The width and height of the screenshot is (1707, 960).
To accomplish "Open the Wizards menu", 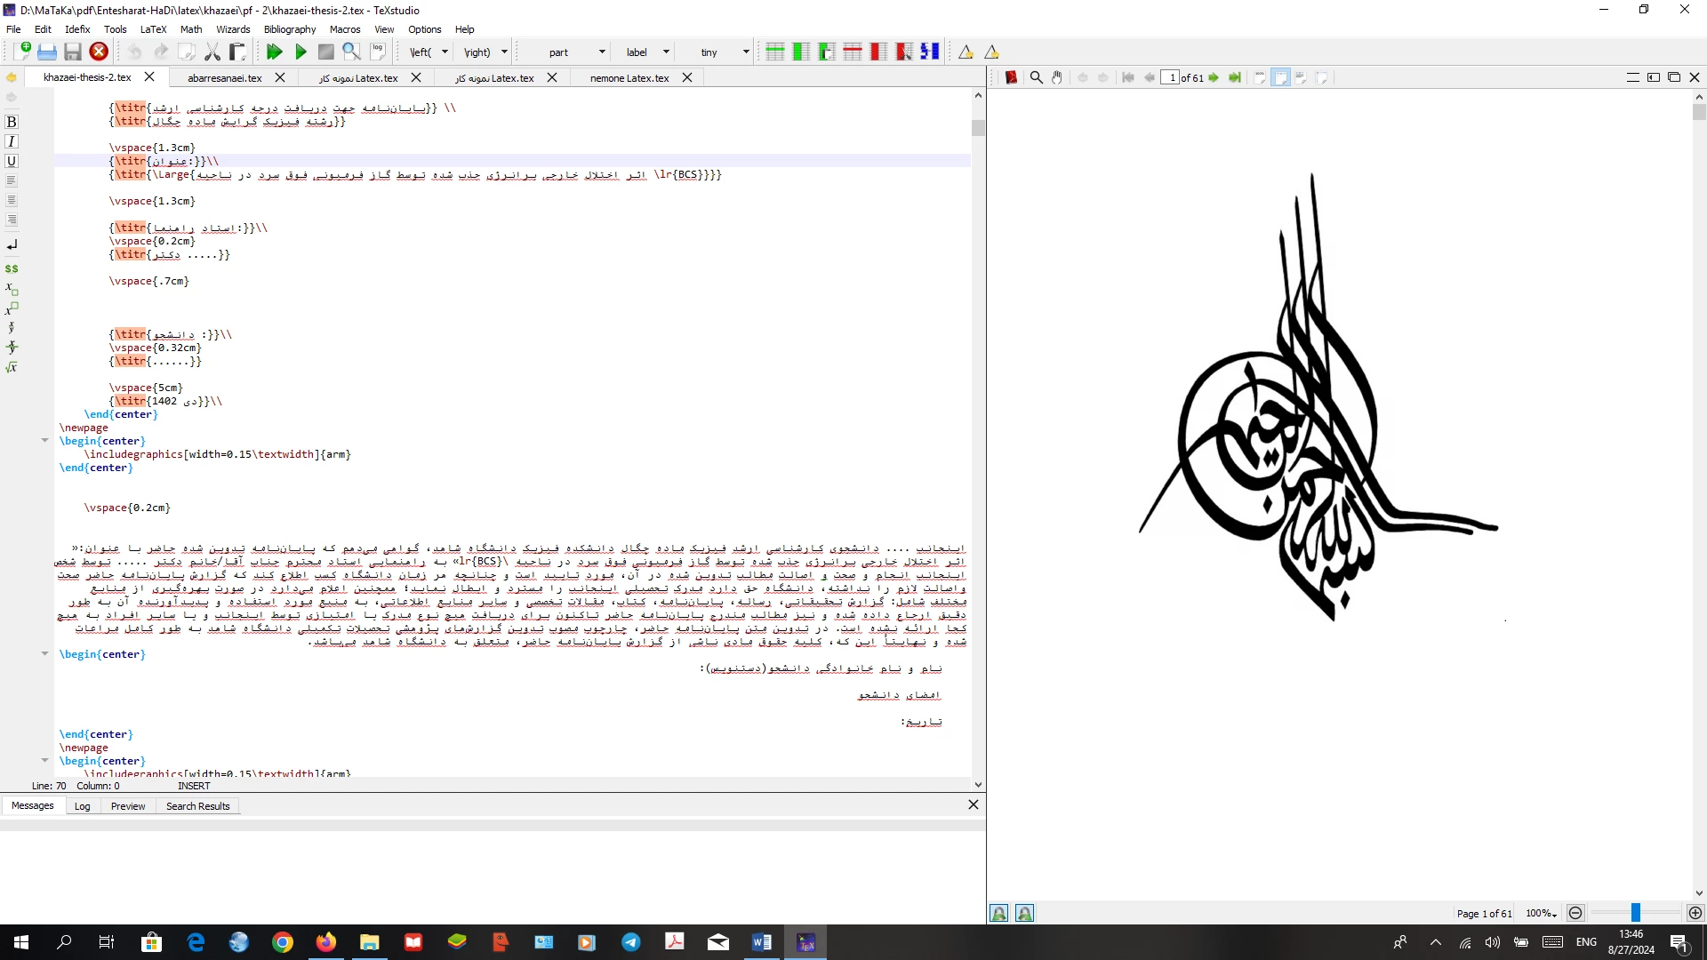I will click(233, 29).
